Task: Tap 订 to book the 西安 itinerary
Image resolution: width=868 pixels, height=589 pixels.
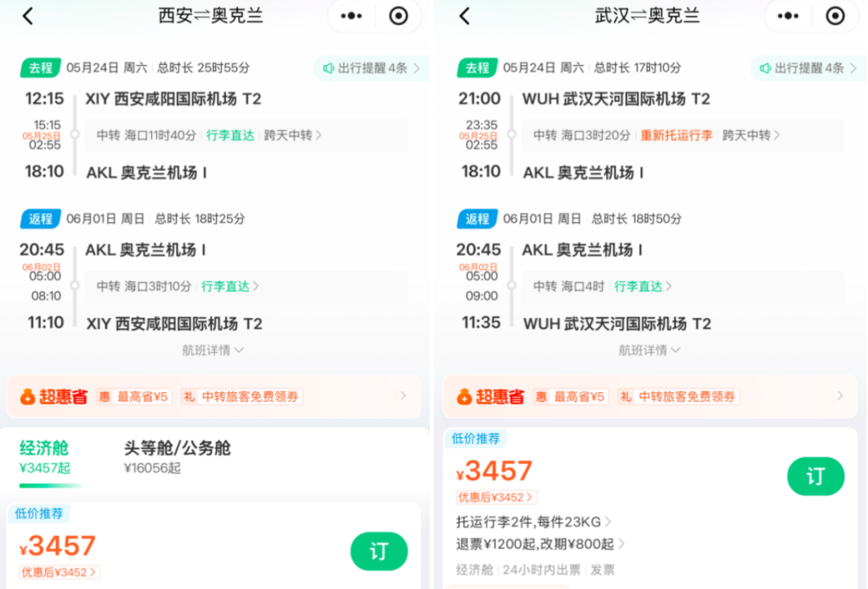Action: [x=379, y=552]
